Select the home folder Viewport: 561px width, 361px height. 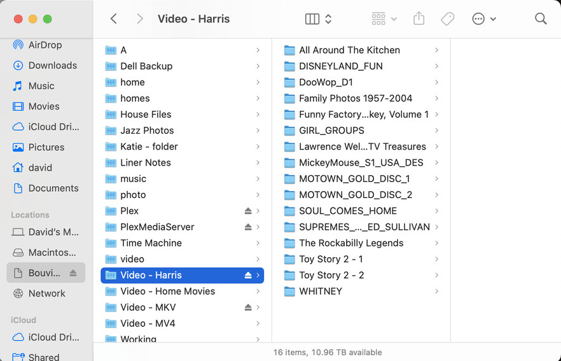click(x=182, y=82)
